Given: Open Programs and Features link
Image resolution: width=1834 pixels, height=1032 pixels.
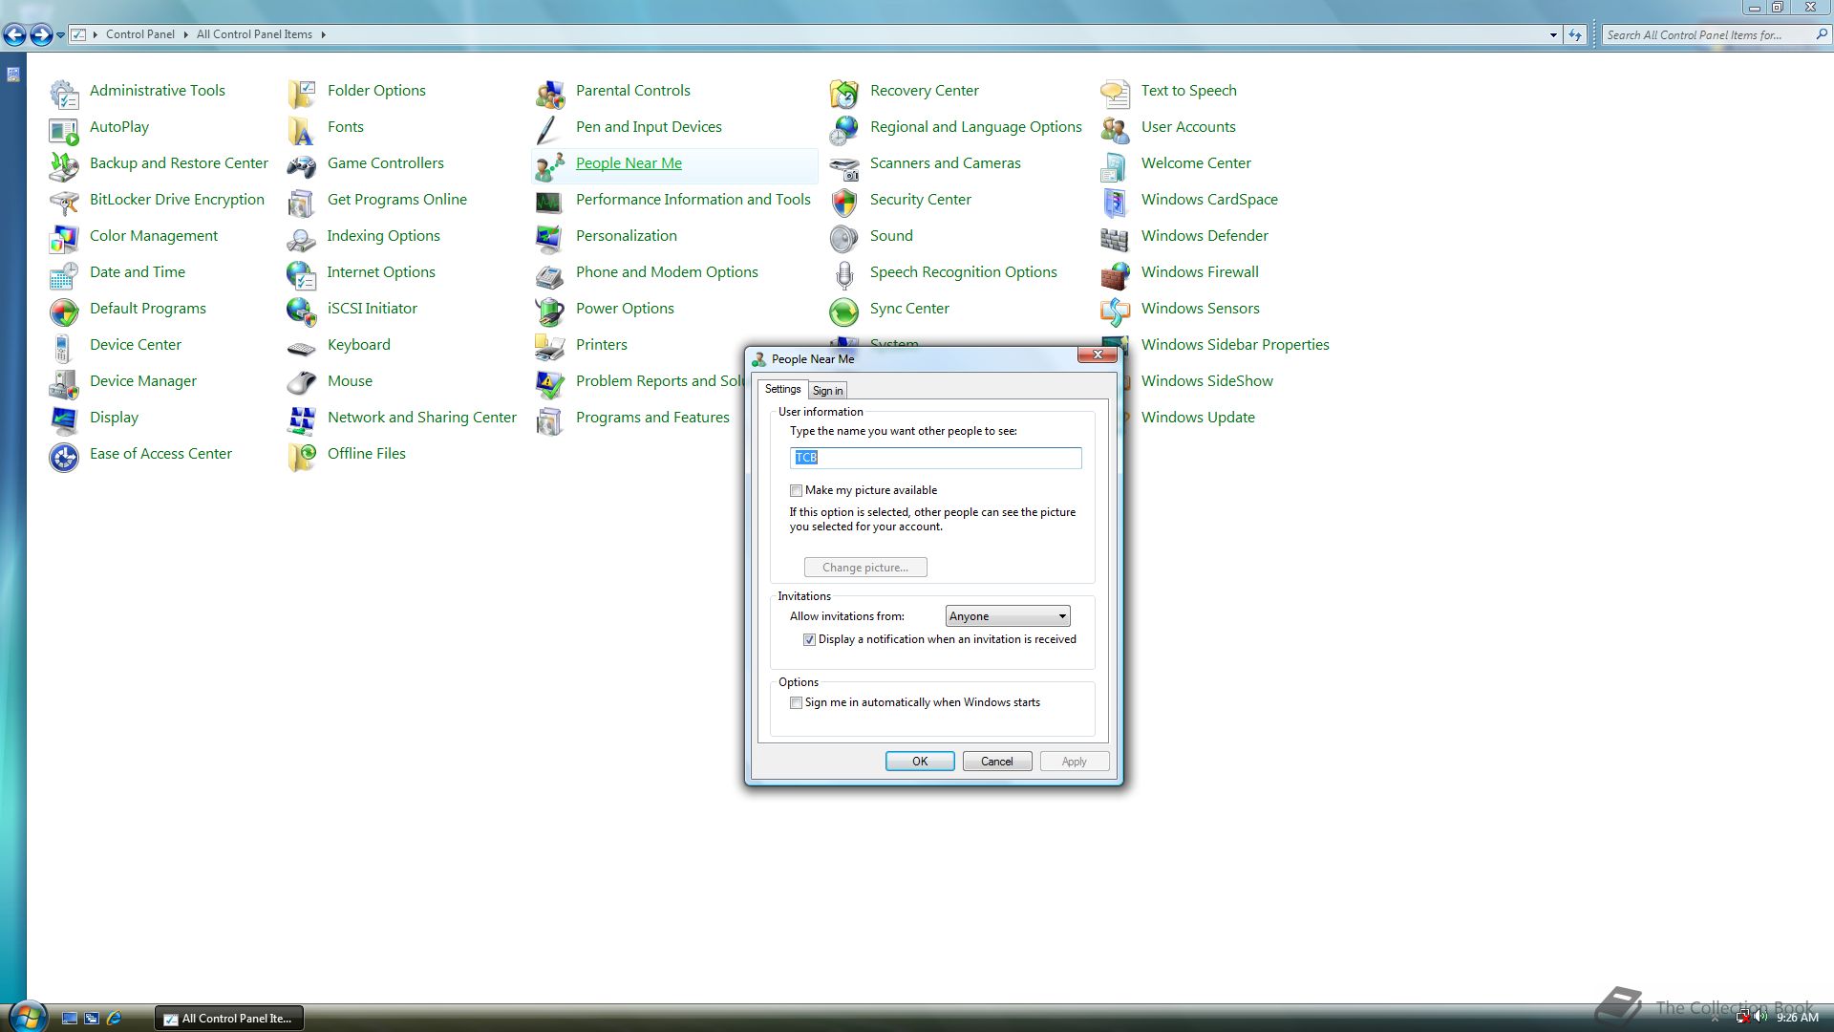Looking at the screenshot, I should [x=652, y=418].
